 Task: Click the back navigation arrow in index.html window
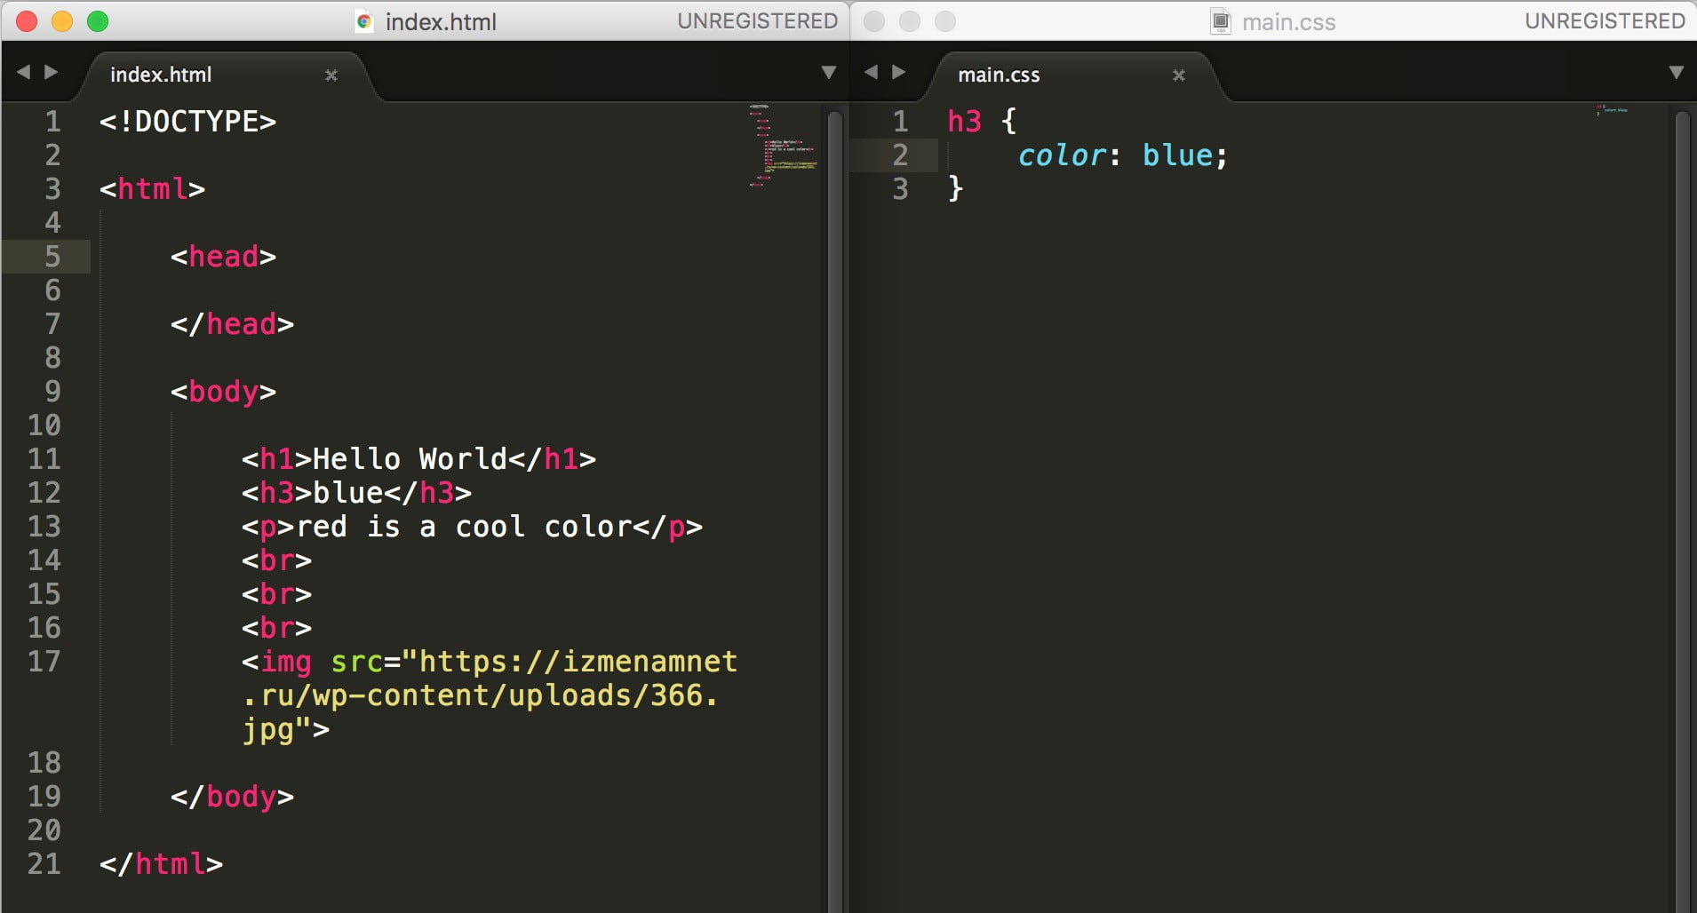[26, 73]
